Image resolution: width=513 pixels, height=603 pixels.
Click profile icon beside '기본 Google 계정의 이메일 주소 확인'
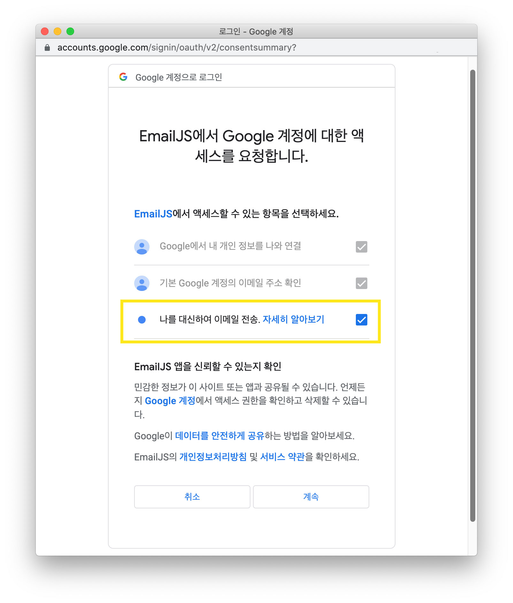click(142, 283)
